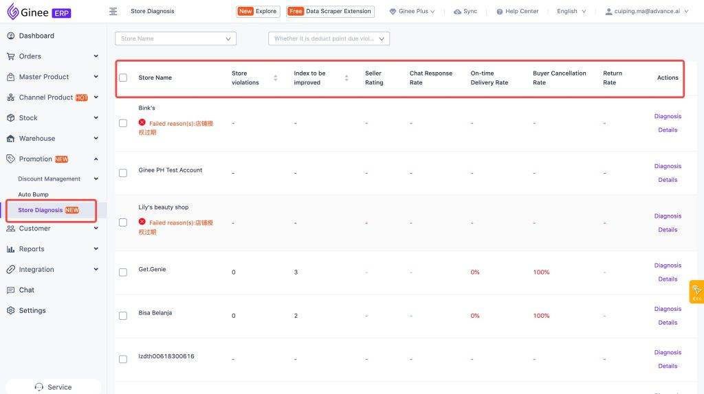Viewport: 704px width, 394px height.
Task: Click Details link for Ginee PH Test Account
Action: point(668,180)
